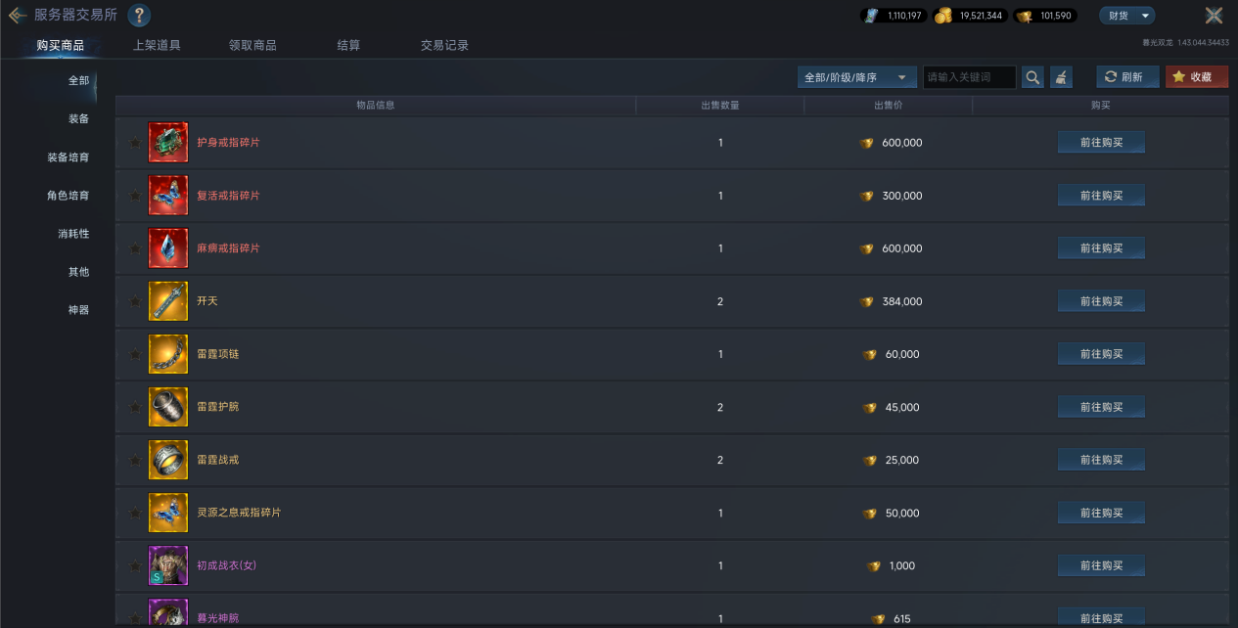The height and width of the screenshot is (628, 1238).
Task: Toggle favorite star for 麻痹戒指碎片
Action: (x=134, y=248)
